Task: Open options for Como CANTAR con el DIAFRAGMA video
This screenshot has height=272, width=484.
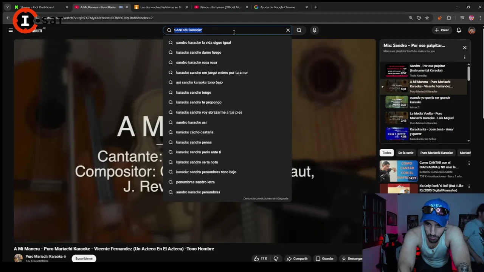Action: coord(469,163)
